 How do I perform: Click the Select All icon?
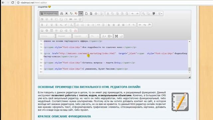coord(154,13)
